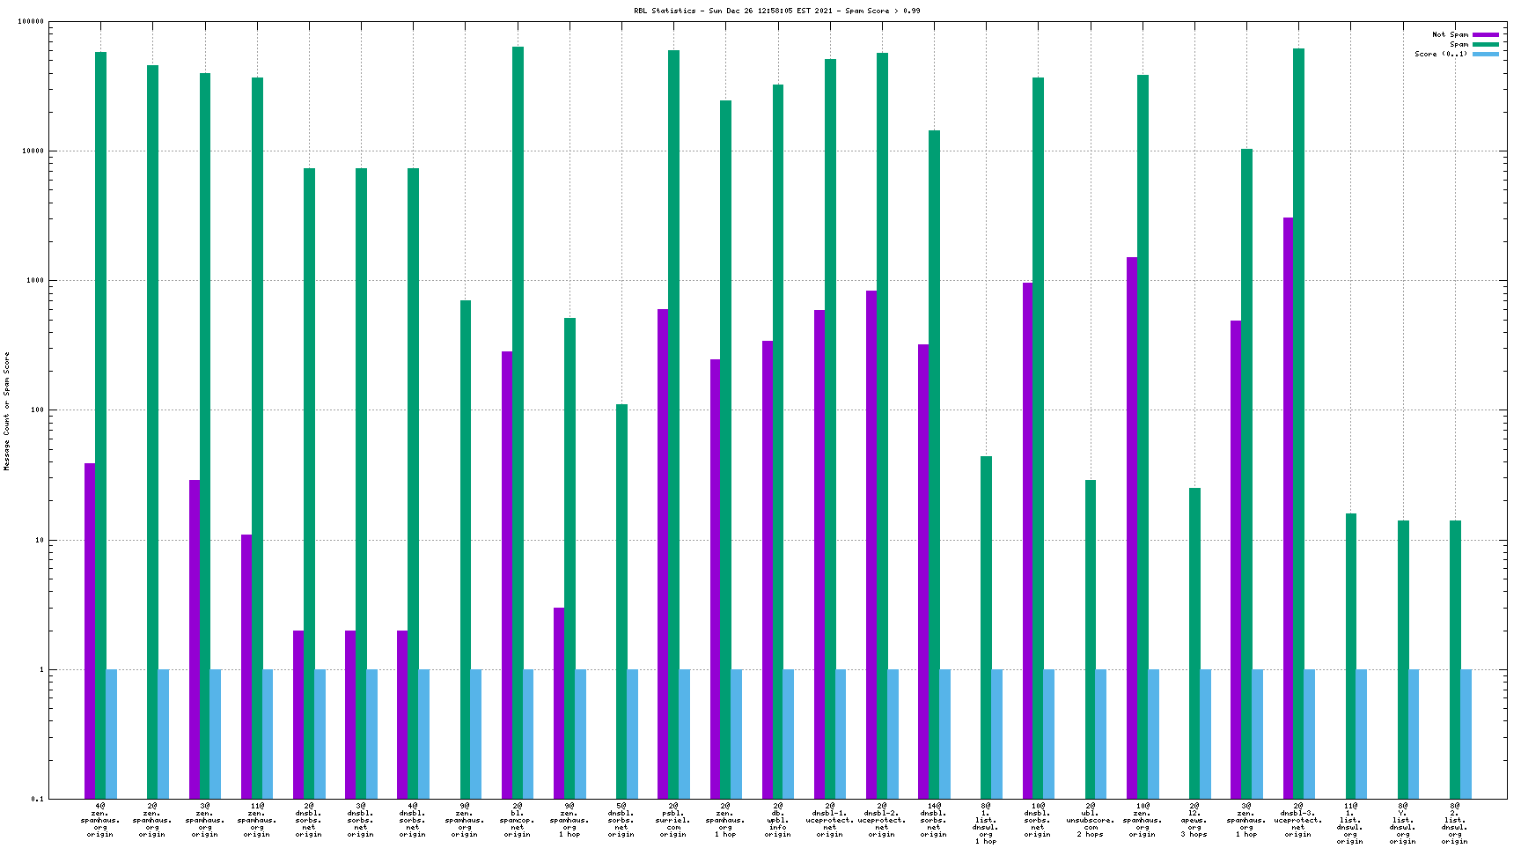Click the blue Score (0..1) legend swatch

pos(1485,54)
